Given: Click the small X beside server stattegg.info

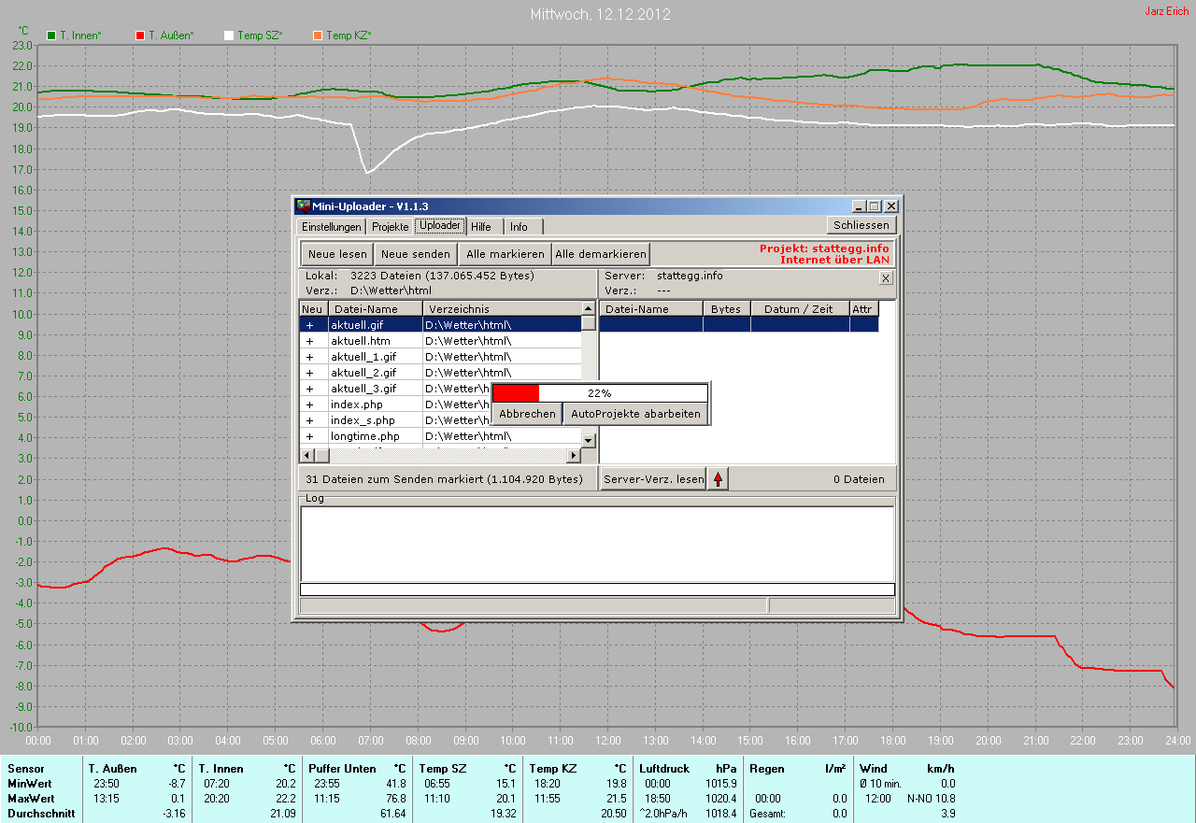Looking at the screenshot, I should point(886,277).
